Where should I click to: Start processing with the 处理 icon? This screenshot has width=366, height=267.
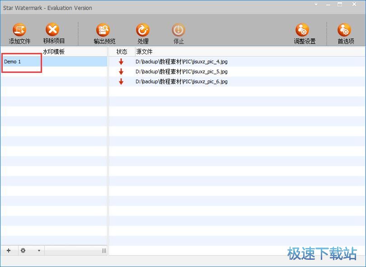[x=143, y=31]
